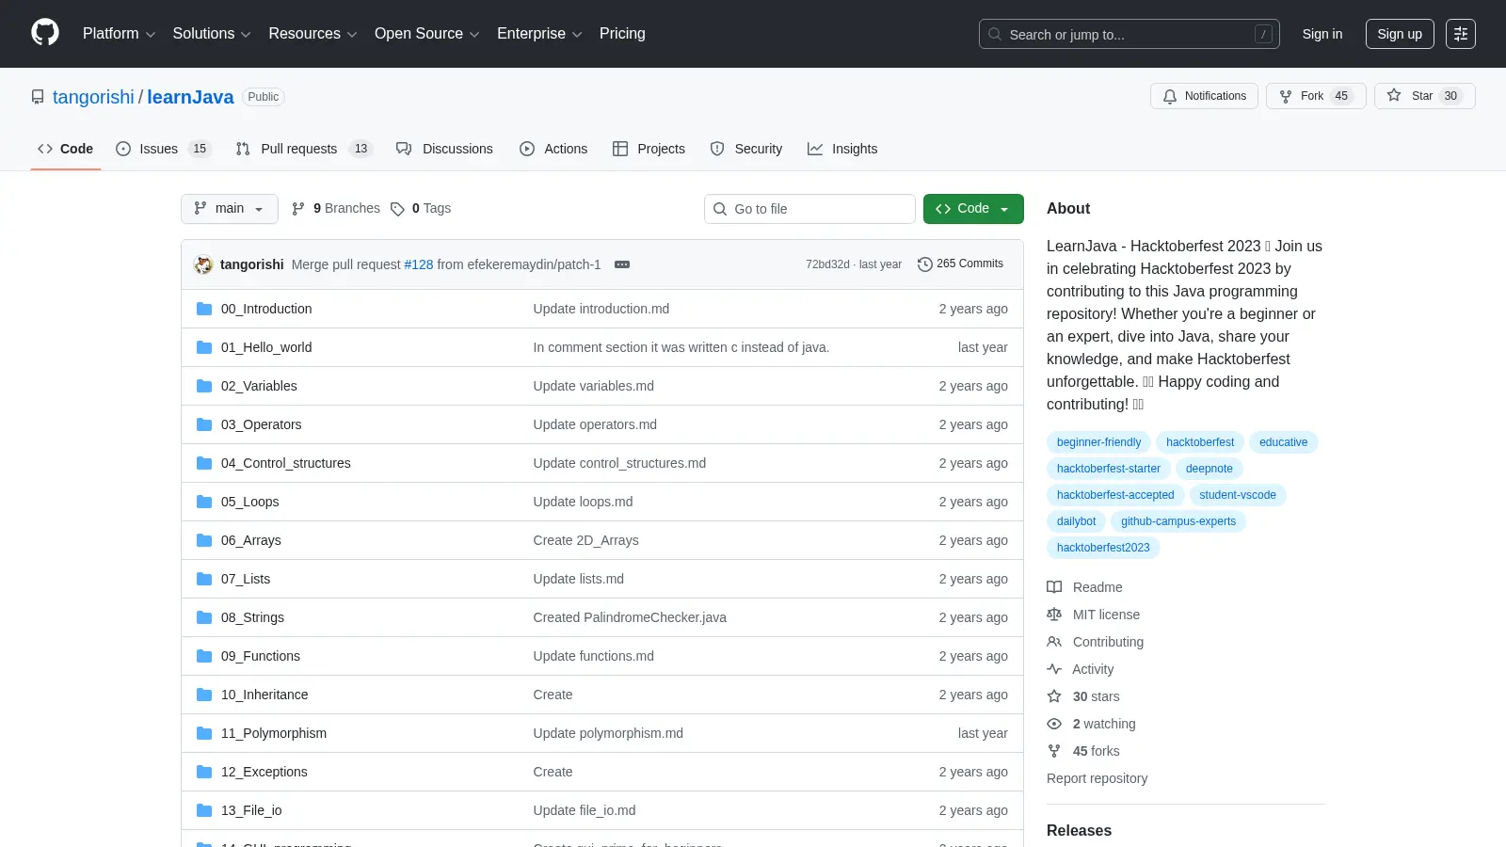The image size is (1506, 847).
Task: Click the tag icon next to 0 Tags
Action: pyautogui.click(x=397, y=209)
